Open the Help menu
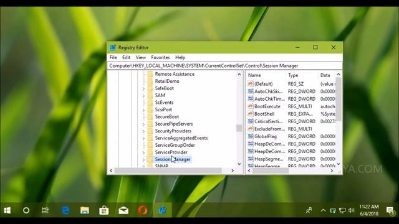 180,57
